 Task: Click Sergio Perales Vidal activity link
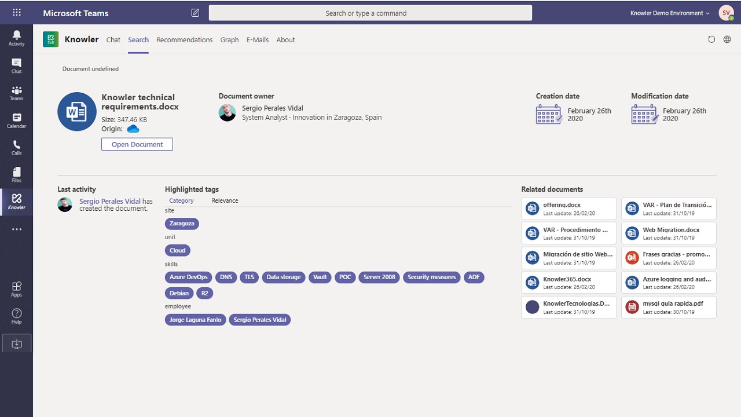pyautogui.click(x=110, y=202)
